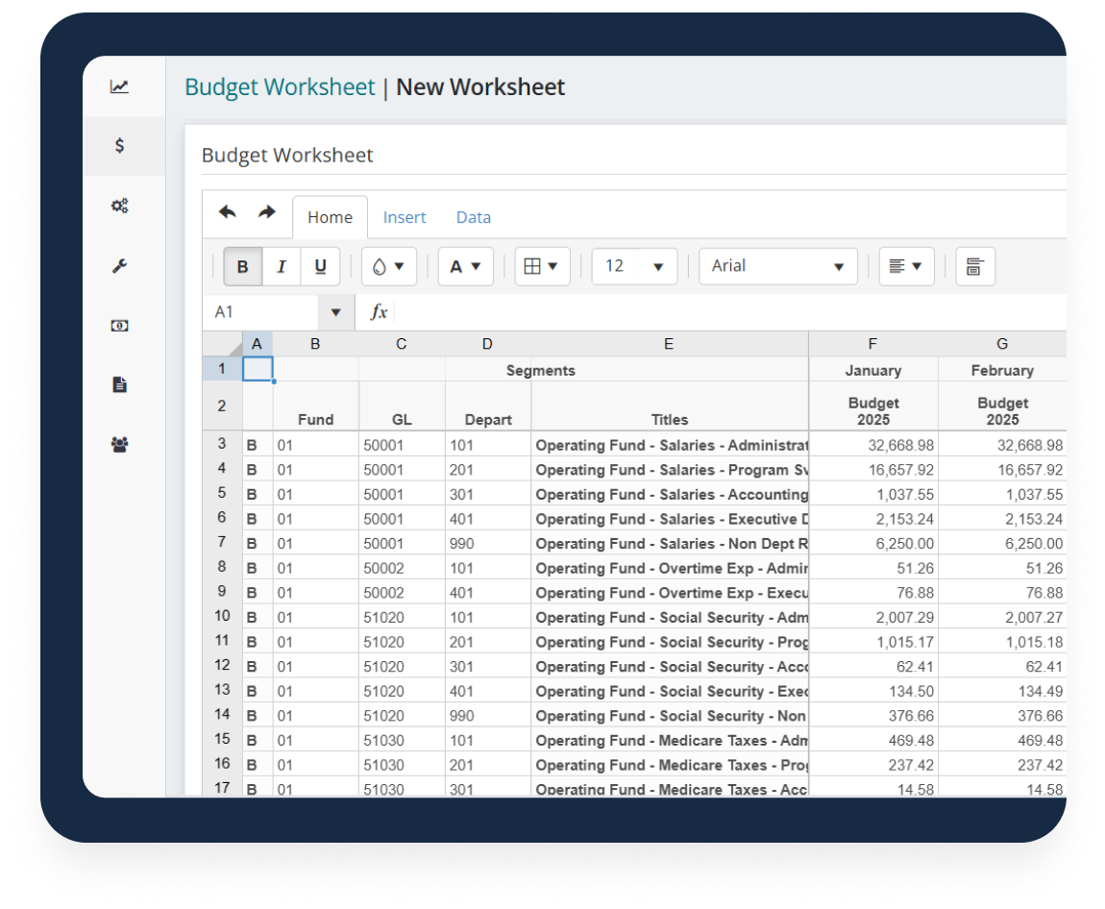Open the chart analytics sidebar icon
1105x909 pixels.
119,86
